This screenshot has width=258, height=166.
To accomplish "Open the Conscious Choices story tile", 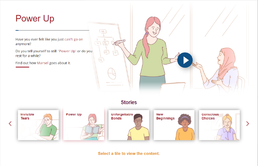I will pos(219,125).
